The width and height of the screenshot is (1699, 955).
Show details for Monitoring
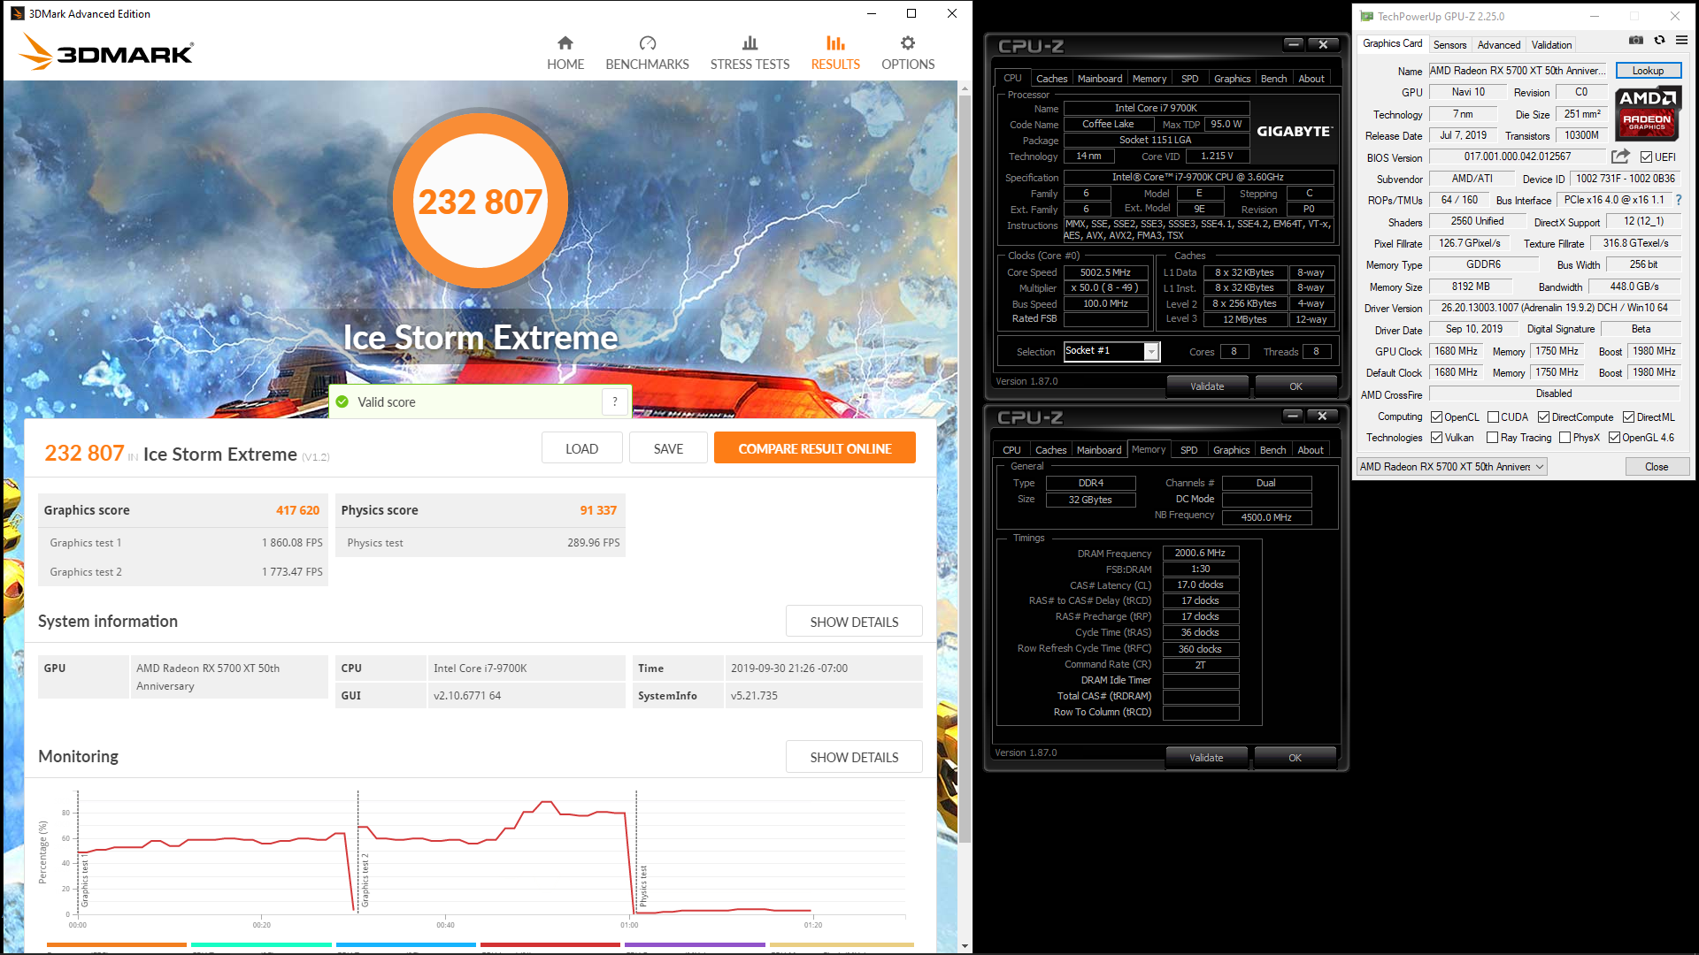click(x=854, y=757)
